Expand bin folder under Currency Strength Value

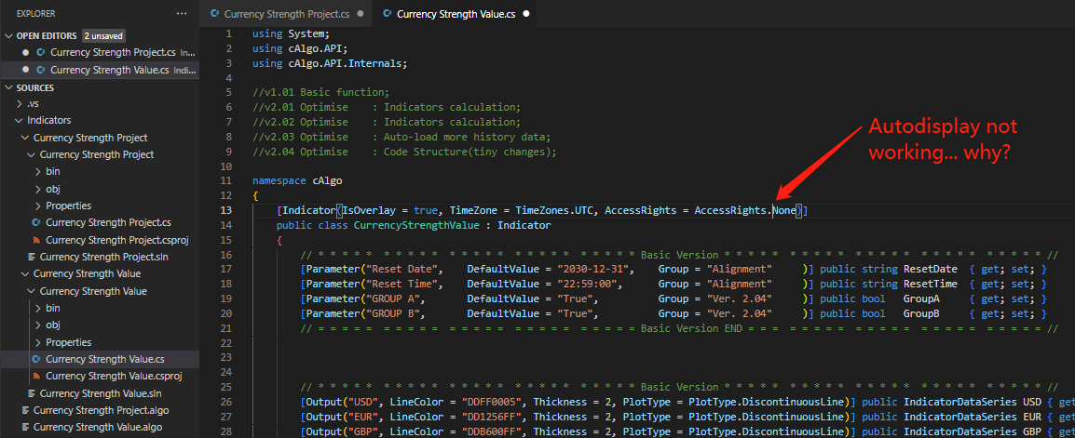coord(38,308)
